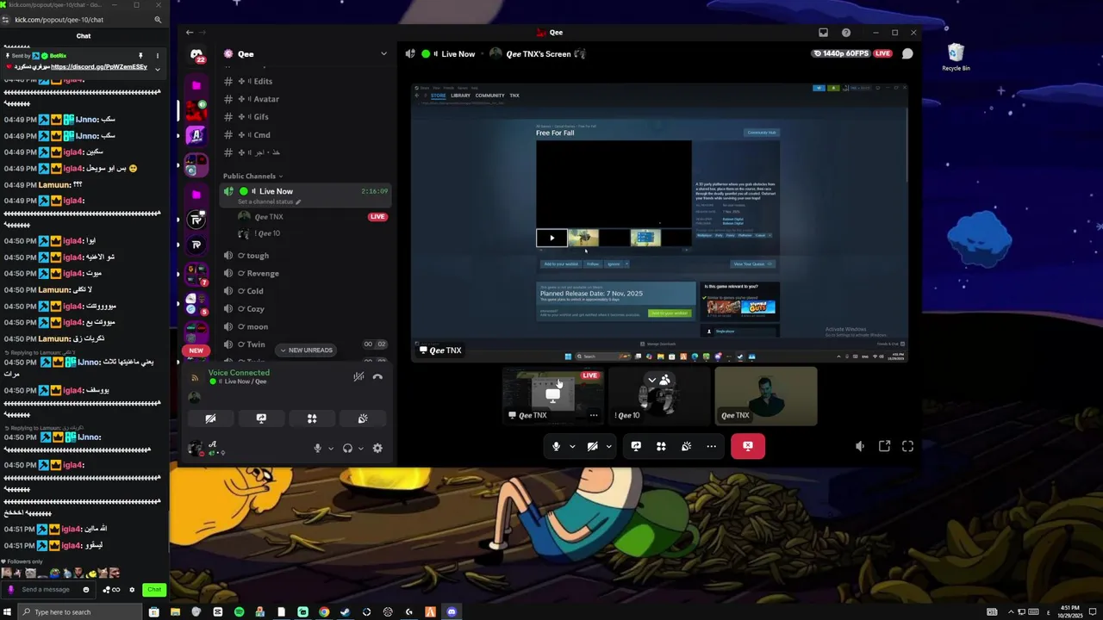This screenshot has width=1103, height=620.
Task: Enter fullscreen stream view
Action: click(907, 446)
